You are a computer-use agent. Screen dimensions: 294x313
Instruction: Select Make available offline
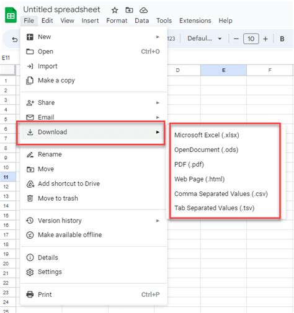point(94,235)
